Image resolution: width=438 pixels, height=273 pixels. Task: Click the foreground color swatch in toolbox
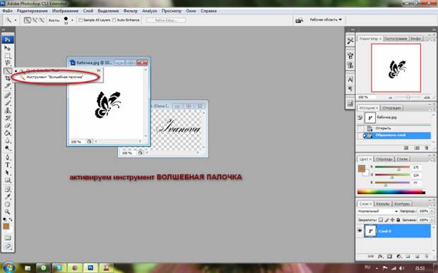click(x=6, y=226)
